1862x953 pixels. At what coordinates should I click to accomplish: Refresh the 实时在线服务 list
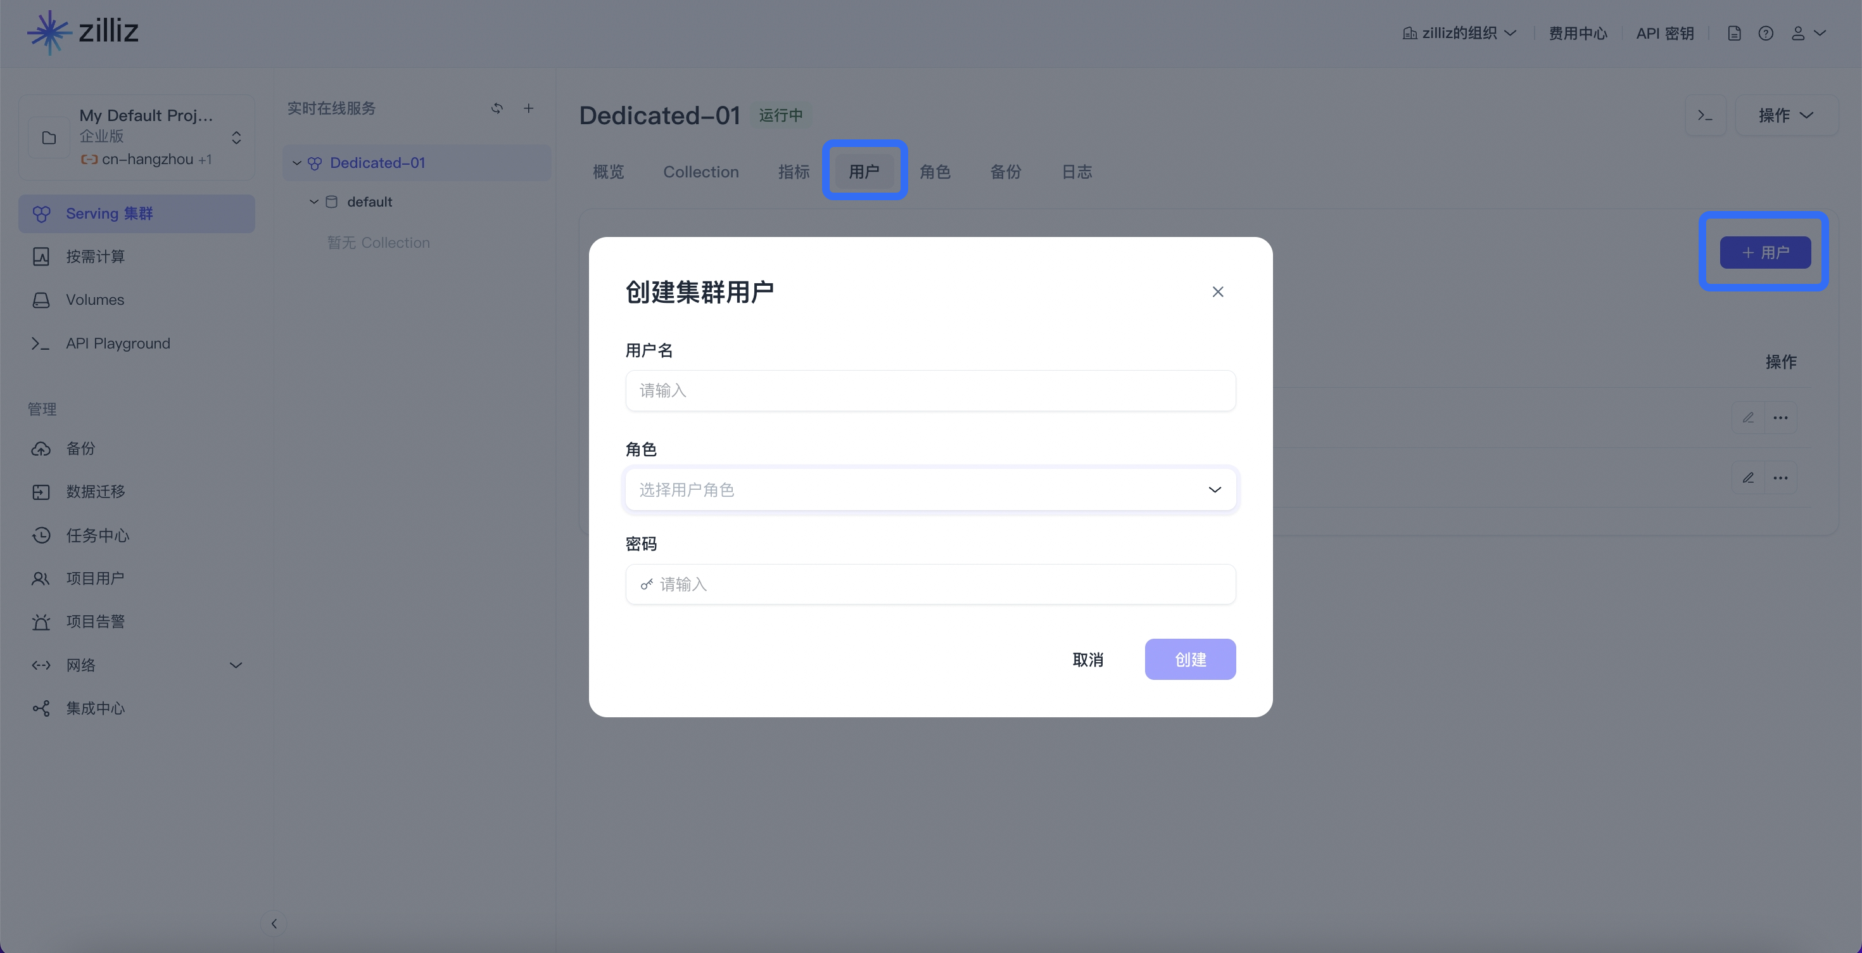point(497,108)
